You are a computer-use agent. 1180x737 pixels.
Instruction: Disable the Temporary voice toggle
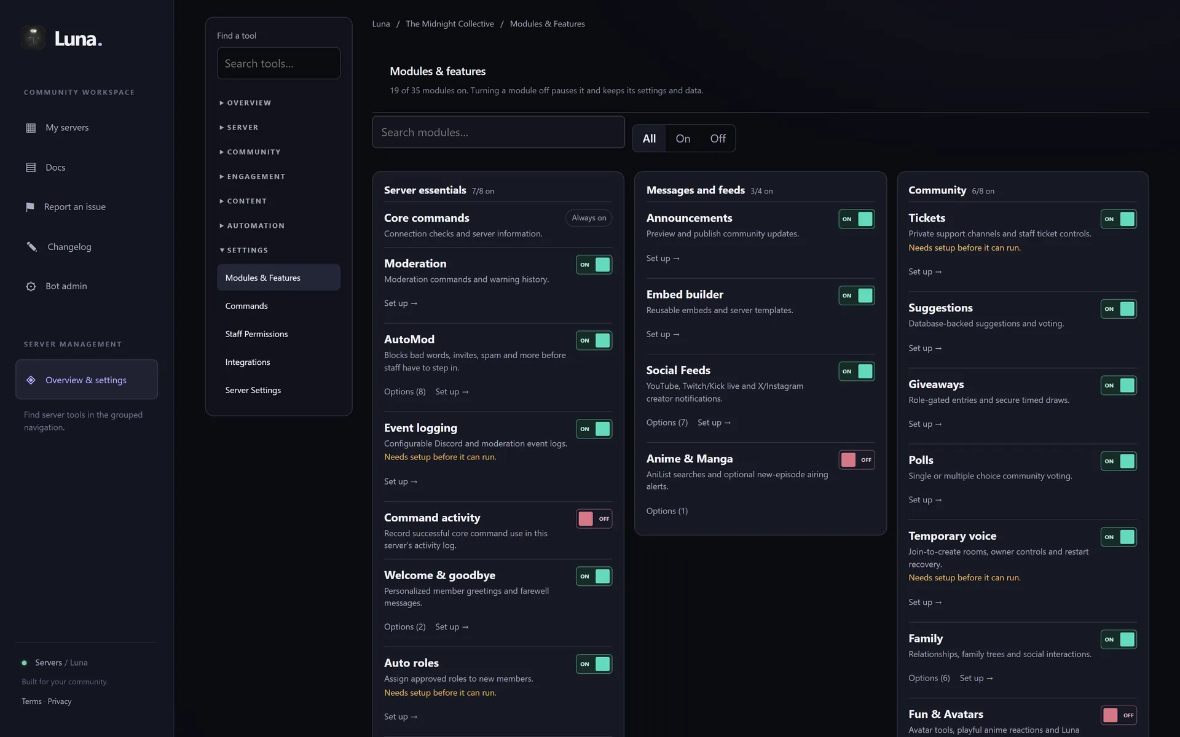point(1119,537)
